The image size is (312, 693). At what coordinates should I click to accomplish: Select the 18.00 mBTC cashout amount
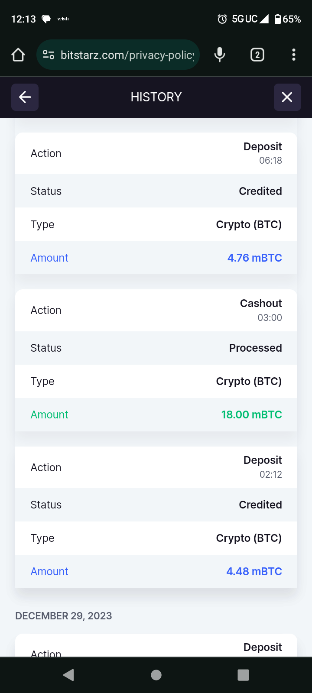251,415
